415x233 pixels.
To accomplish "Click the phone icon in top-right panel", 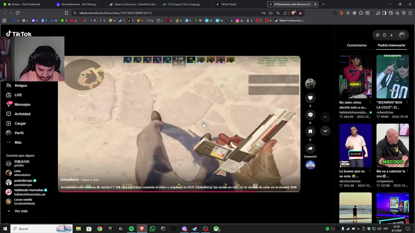I will 385,35.
